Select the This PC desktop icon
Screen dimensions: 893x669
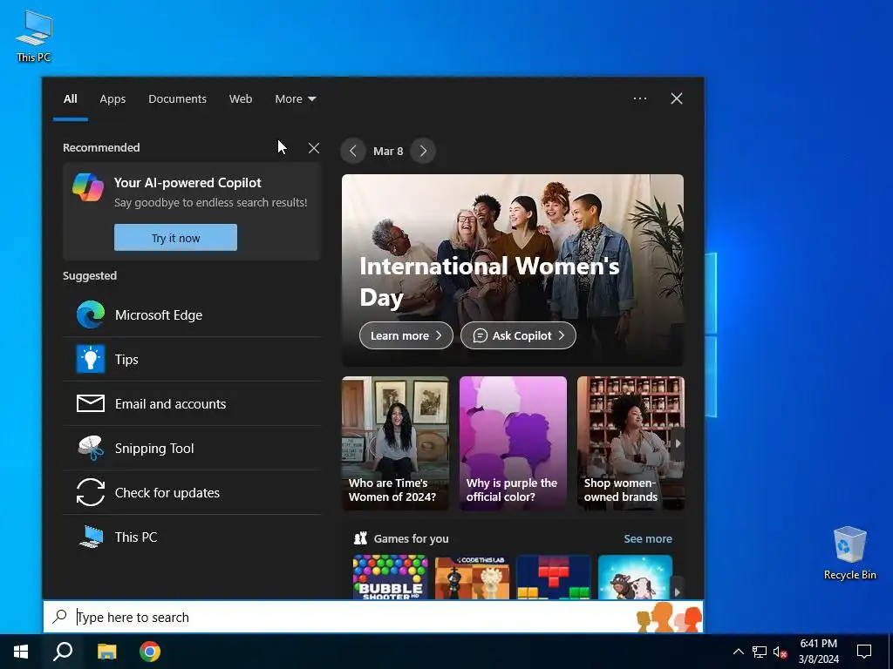tap(34, 36)
